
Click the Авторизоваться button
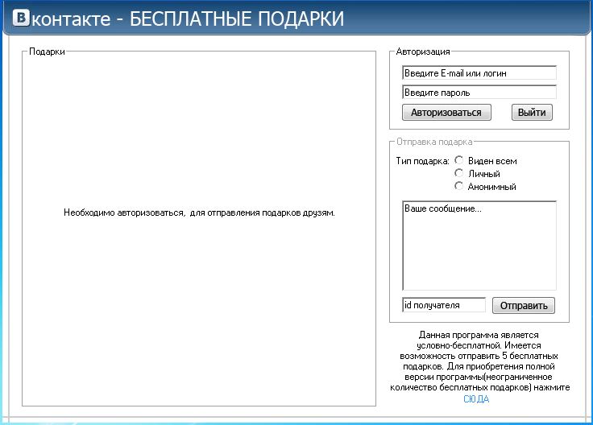(446, 113)
